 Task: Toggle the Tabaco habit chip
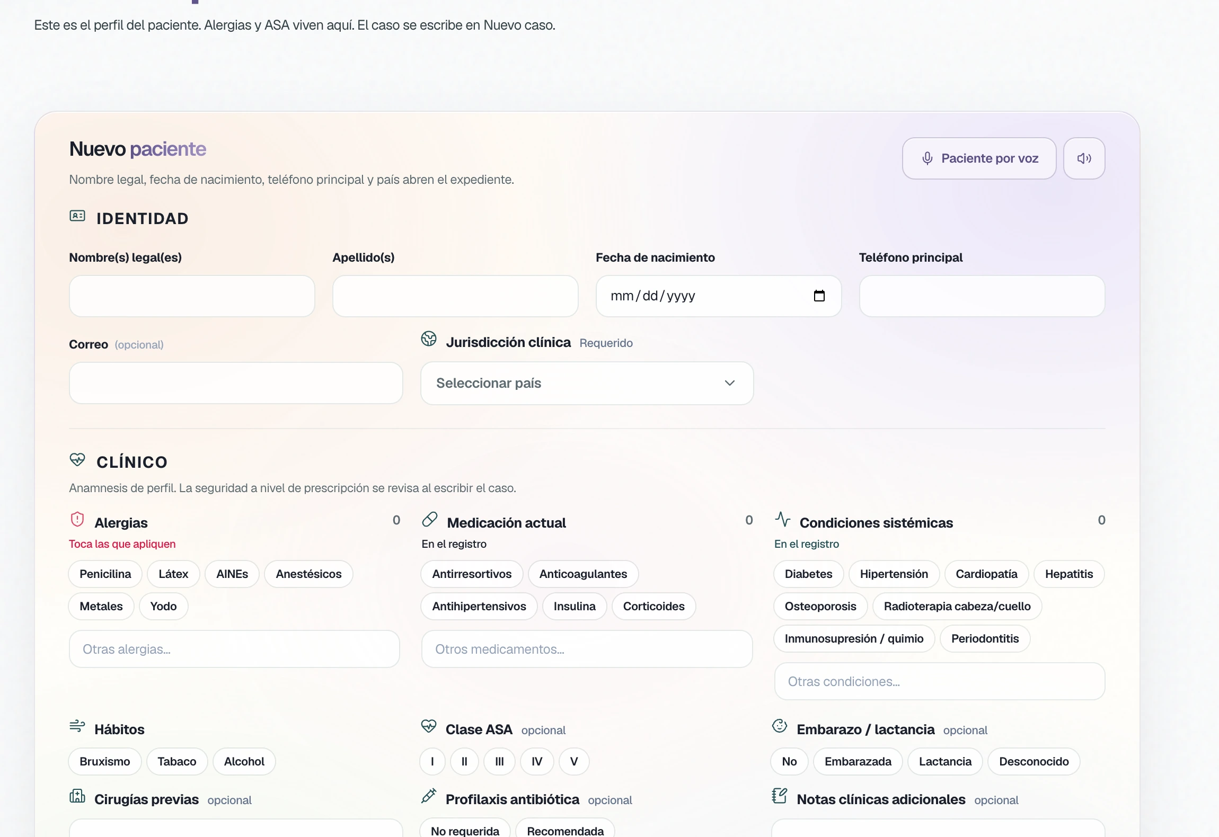[176, 761]
